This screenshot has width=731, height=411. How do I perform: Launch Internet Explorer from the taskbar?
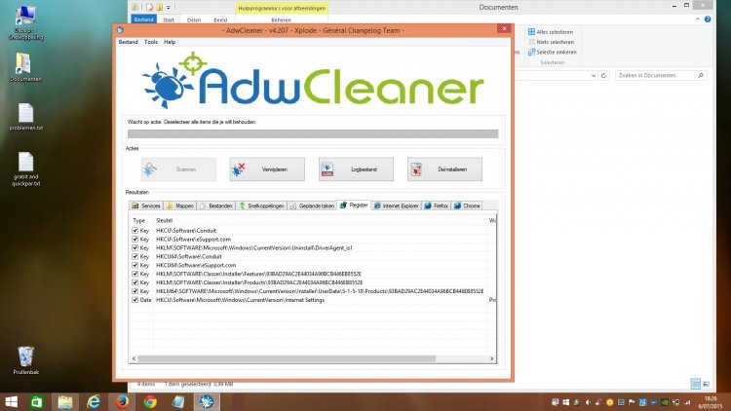[94, 401]
